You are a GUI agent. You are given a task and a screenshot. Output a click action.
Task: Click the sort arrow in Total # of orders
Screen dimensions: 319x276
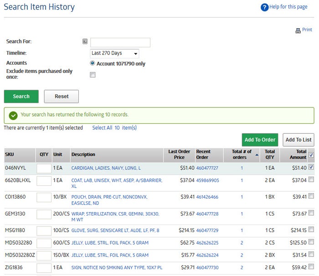tap(256, 155)
